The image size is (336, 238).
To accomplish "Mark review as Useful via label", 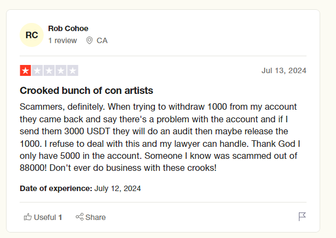I will (x=45, y=217).
